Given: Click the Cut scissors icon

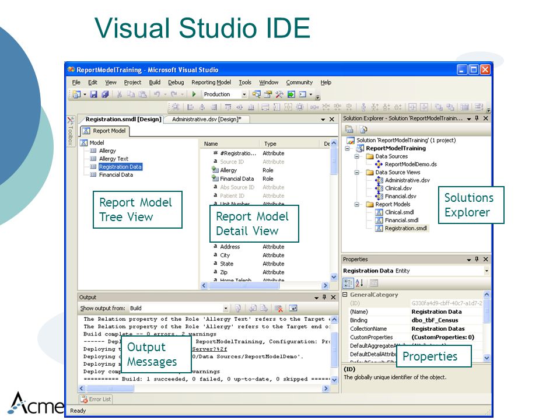Looking at the screenshot, I should click(x=119, y=94).
